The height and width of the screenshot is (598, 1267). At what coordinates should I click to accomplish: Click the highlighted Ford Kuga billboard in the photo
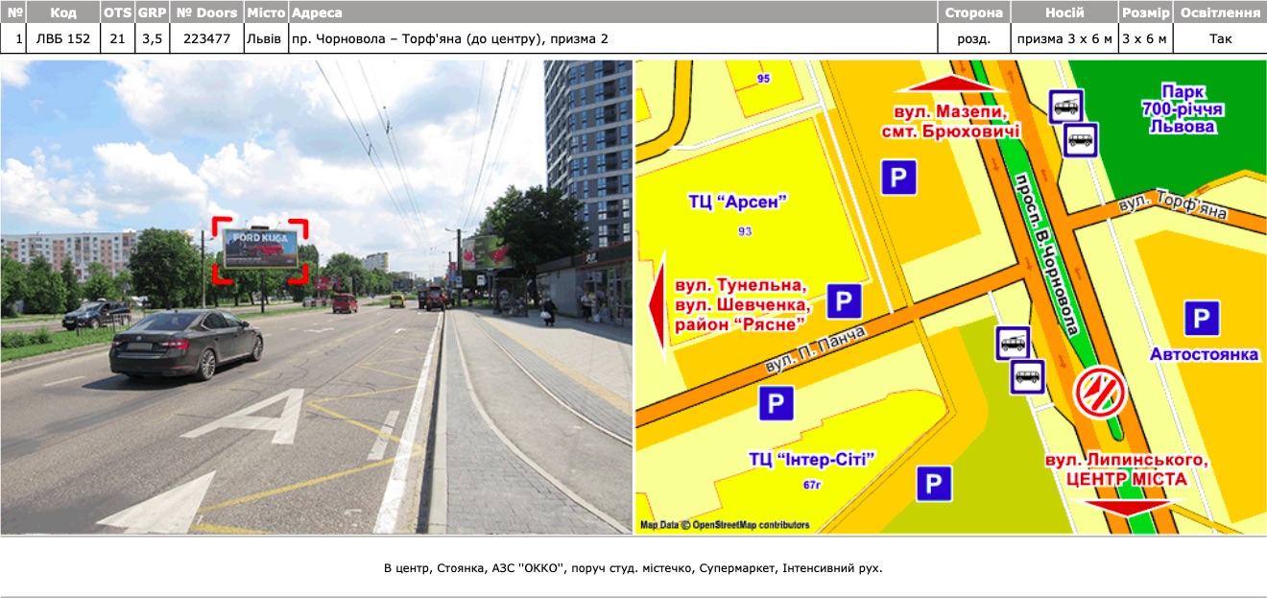[x=260, y=249]
